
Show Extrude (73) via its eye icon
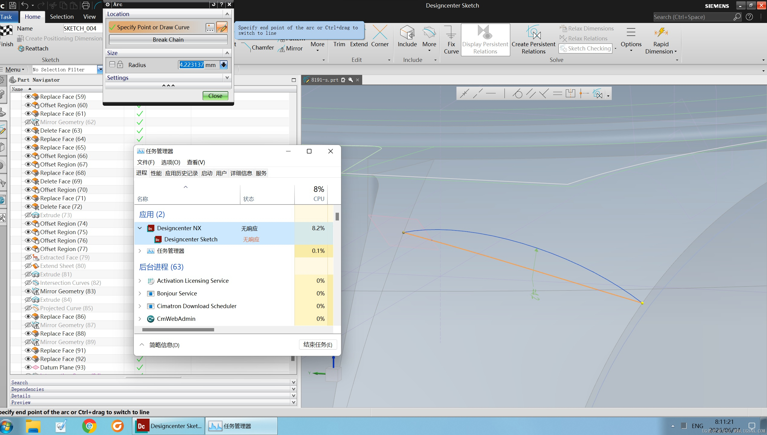pyautogui.click(x=28, y=215)
